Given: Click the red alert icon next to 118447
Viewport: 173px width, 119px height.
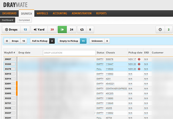Looking at the screenshot, I should (139, 64).
